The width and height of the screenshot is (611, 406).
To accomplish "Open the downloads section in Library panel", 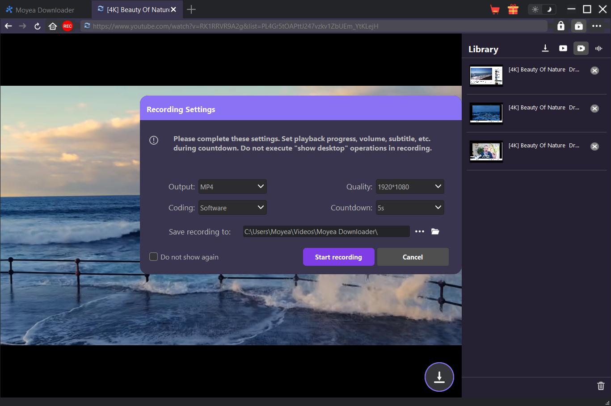I will pos(545,48).
